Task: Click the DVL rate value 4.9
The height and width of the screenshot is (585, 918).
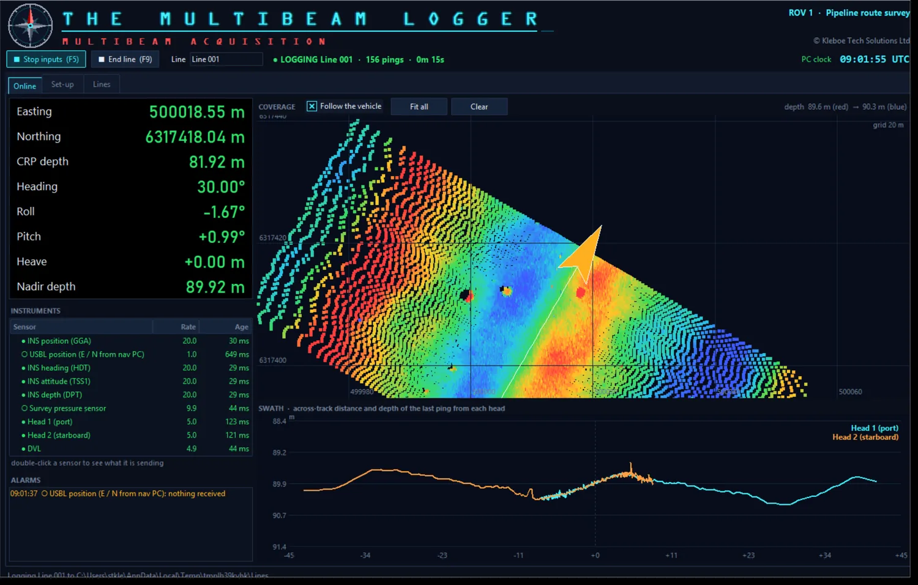Action: click(192, 449)
